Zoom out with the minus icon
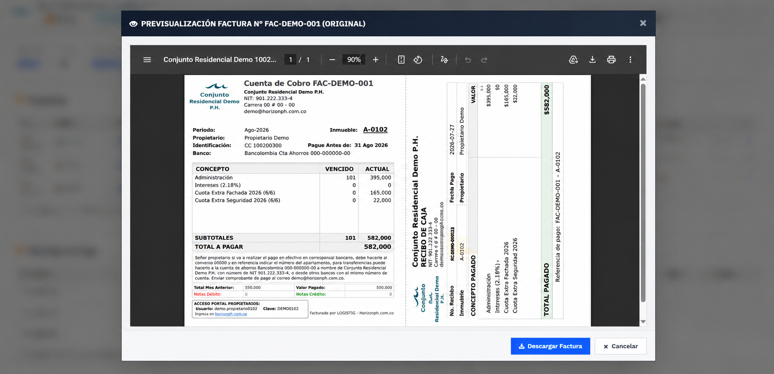Screen dimensions: 774x374 (x=332, y=60)
